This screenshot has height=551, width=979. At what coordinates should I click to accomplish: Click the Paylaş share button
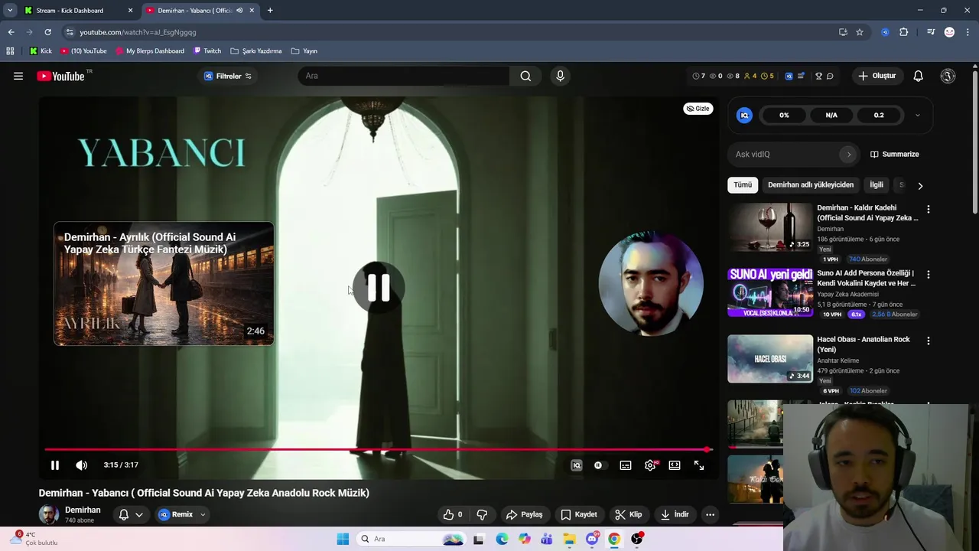[525, 514]
